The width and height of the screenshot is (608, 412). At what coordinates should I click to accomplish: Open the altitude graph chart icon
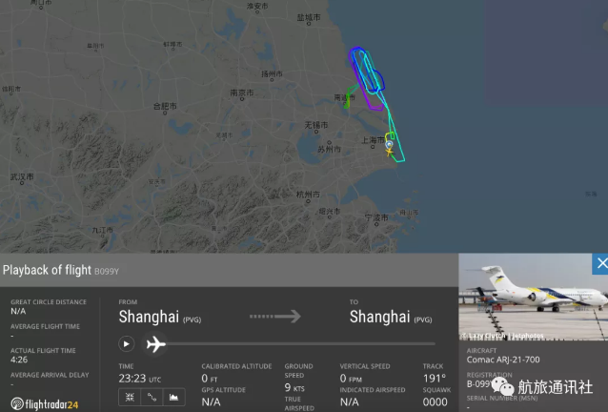point(173,397)
